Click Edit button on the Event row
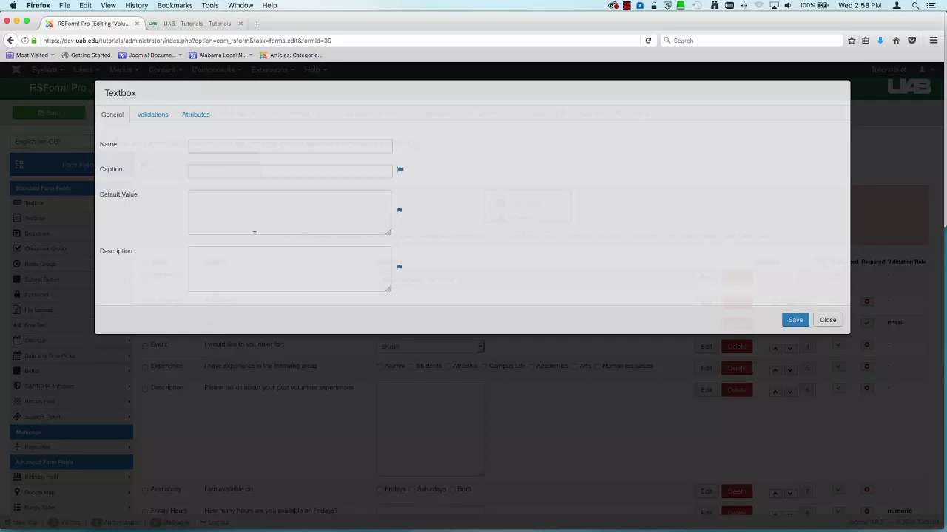Screen dimensions: 947x532 (x=707, y=347)
